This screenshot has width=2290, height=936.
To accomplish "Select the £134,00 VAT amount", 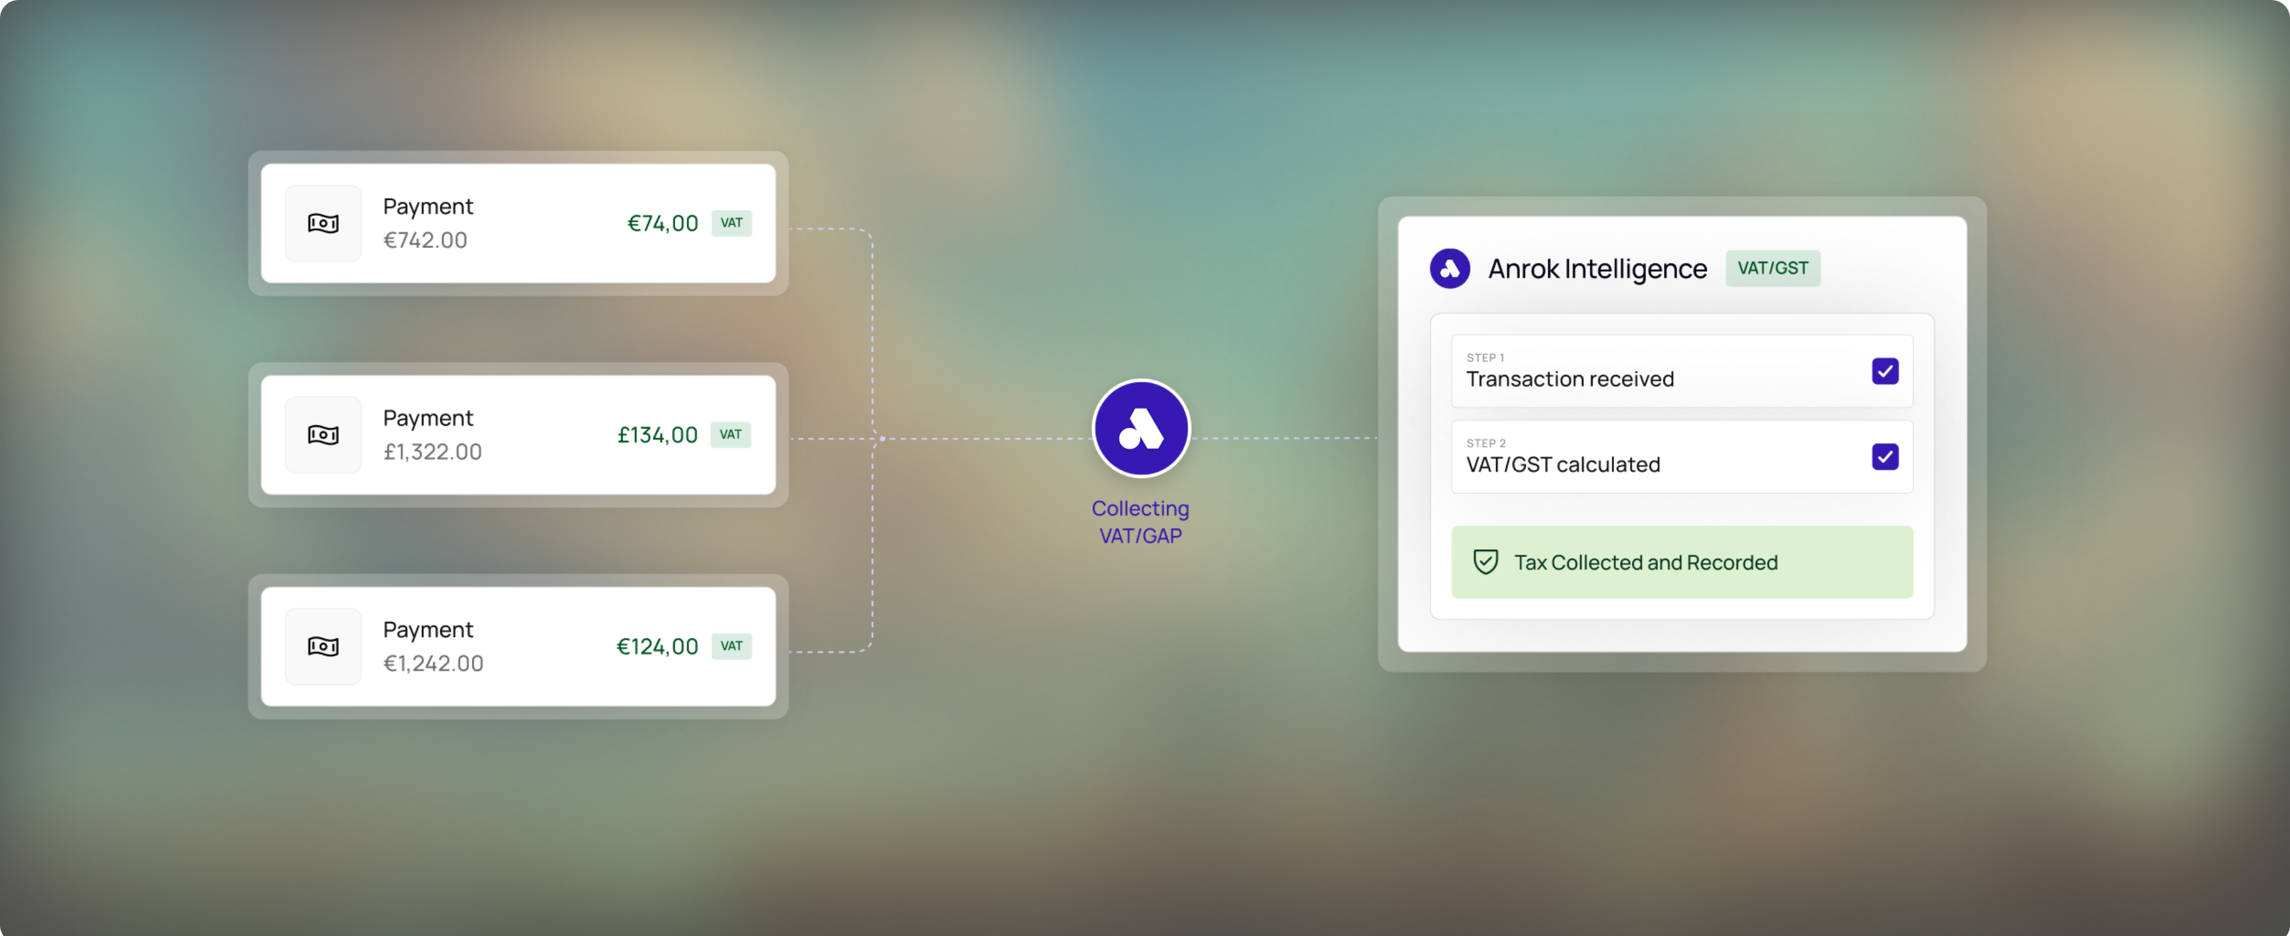I will (x=657, y=435).
